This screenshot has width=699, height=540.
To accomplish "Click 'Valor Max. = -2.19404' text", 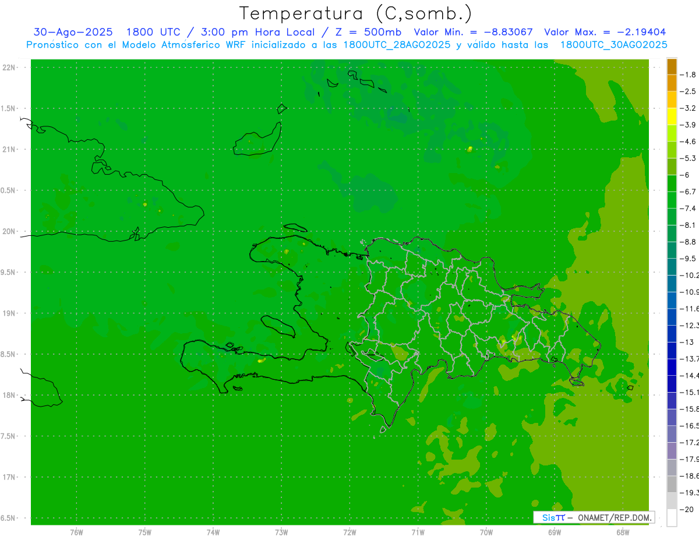I will [605, 32].
